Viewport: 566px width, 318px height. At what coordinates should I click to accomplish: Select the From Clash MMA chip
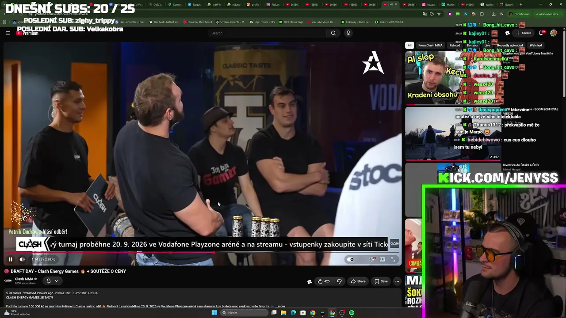(430, 45)
